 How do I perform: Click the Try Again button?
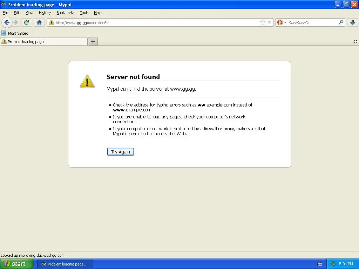121,152
